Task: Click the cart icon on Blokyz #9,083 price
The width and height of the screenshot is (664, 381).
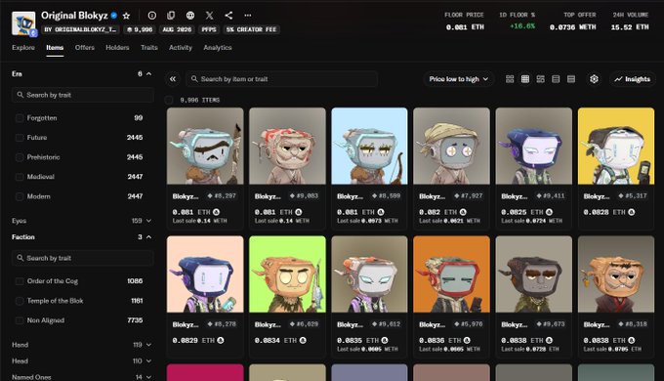Action: pyautogui.click(x=299, y=212)
